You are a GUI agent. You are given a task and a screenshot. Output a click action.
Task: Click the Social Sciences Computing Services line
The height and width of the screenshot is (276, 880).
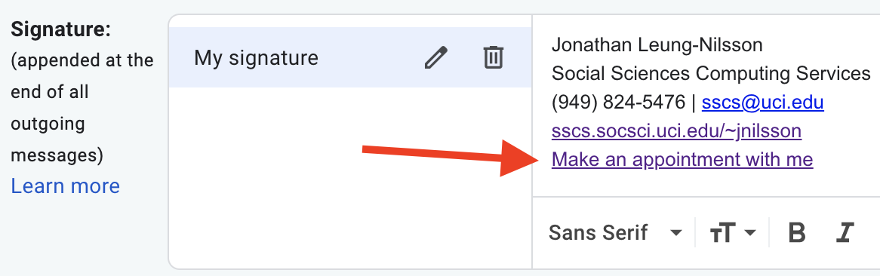click(x=711, y=73)
